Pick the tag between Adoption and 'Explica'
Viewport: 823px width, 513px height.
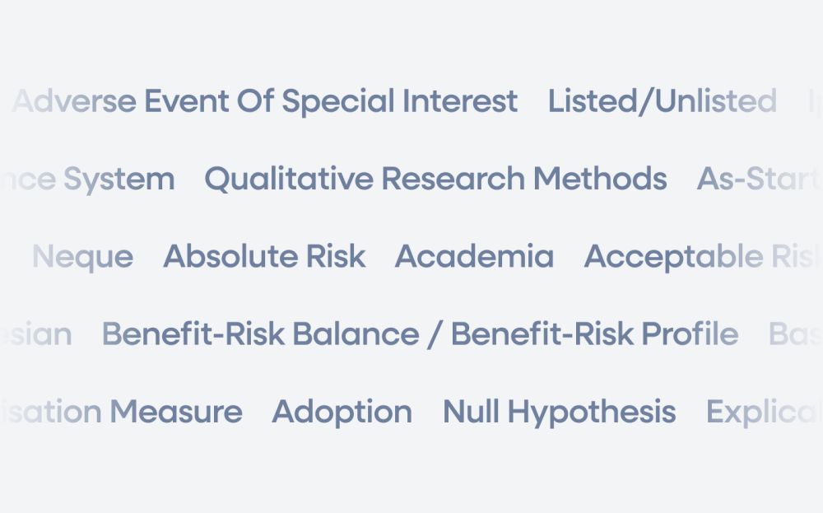click(x=559, y=412)
